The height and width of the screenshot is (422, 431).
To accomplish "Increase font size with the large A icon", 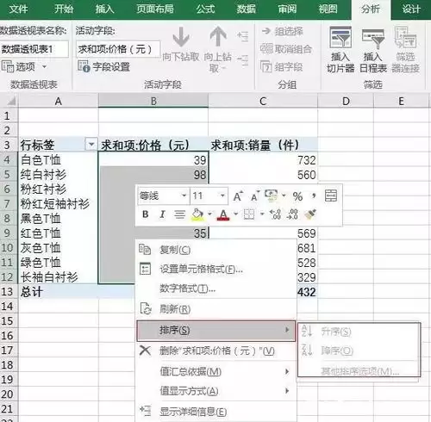I will tap(238, 196).
